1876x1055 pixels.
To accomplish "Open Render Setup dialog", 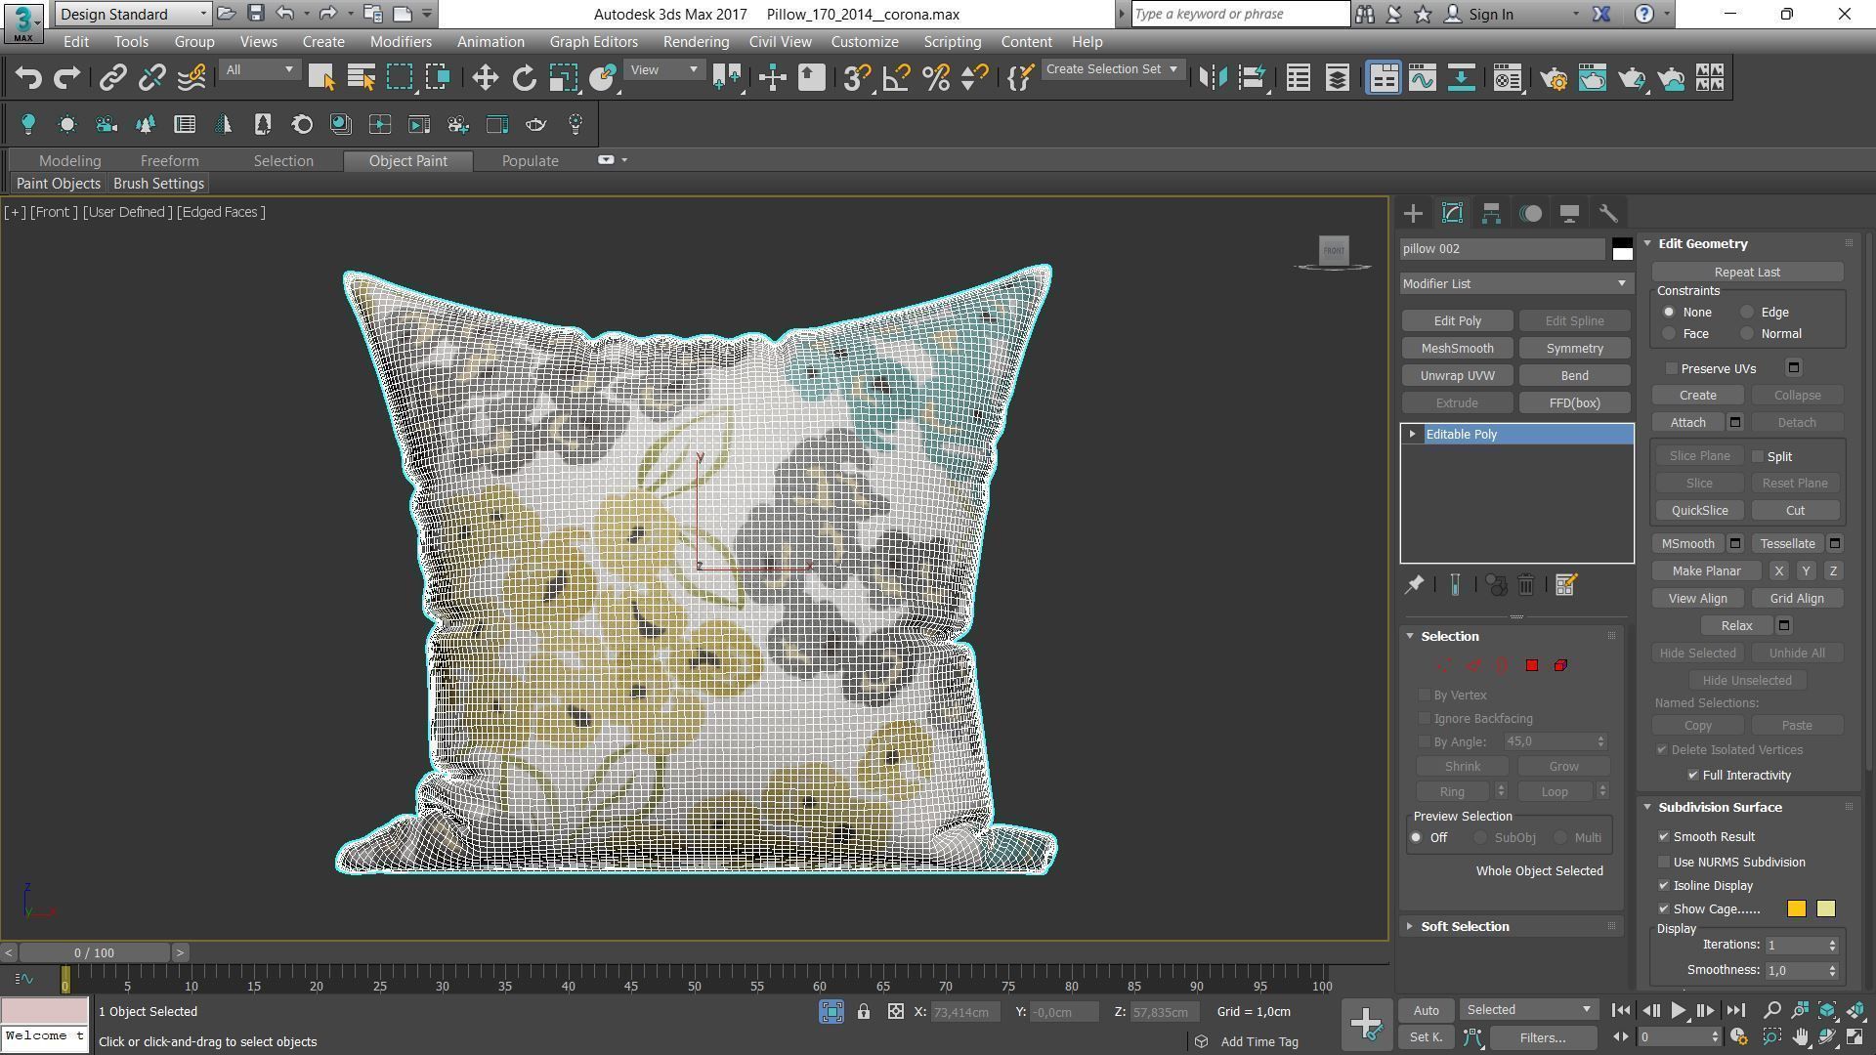I will click(1554, 78).
